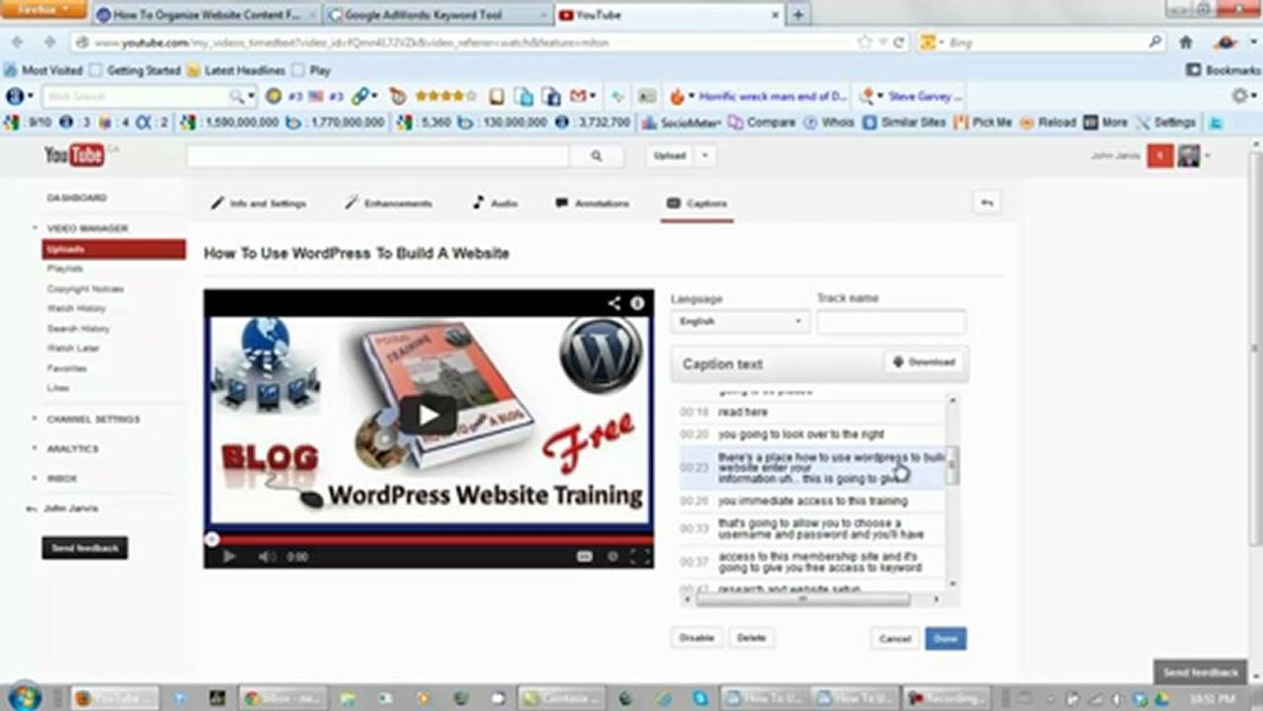Toggle the captions CC icon in player
The image size is (1263, 711).
pyautogui.click(x=585, y=557)
